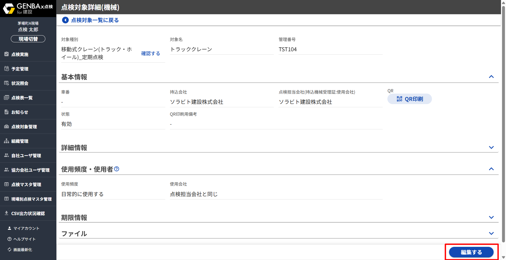This screenshot has width=506, height=260.
Task: Click the QR印刷 button
Action: pyautogui.click(x=410, y=99)
